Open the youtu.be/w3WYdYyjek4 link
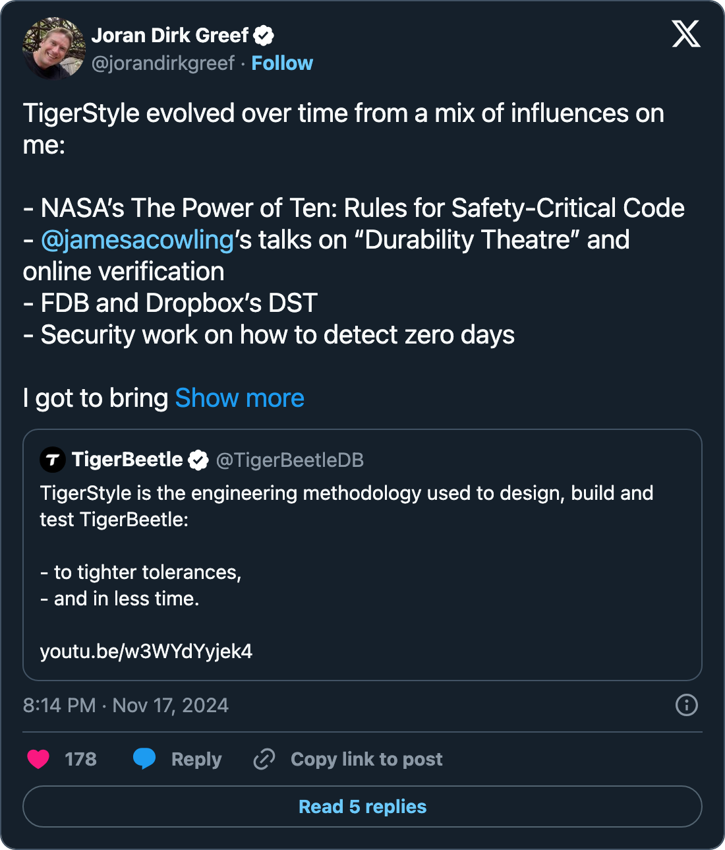 (146, 652)
